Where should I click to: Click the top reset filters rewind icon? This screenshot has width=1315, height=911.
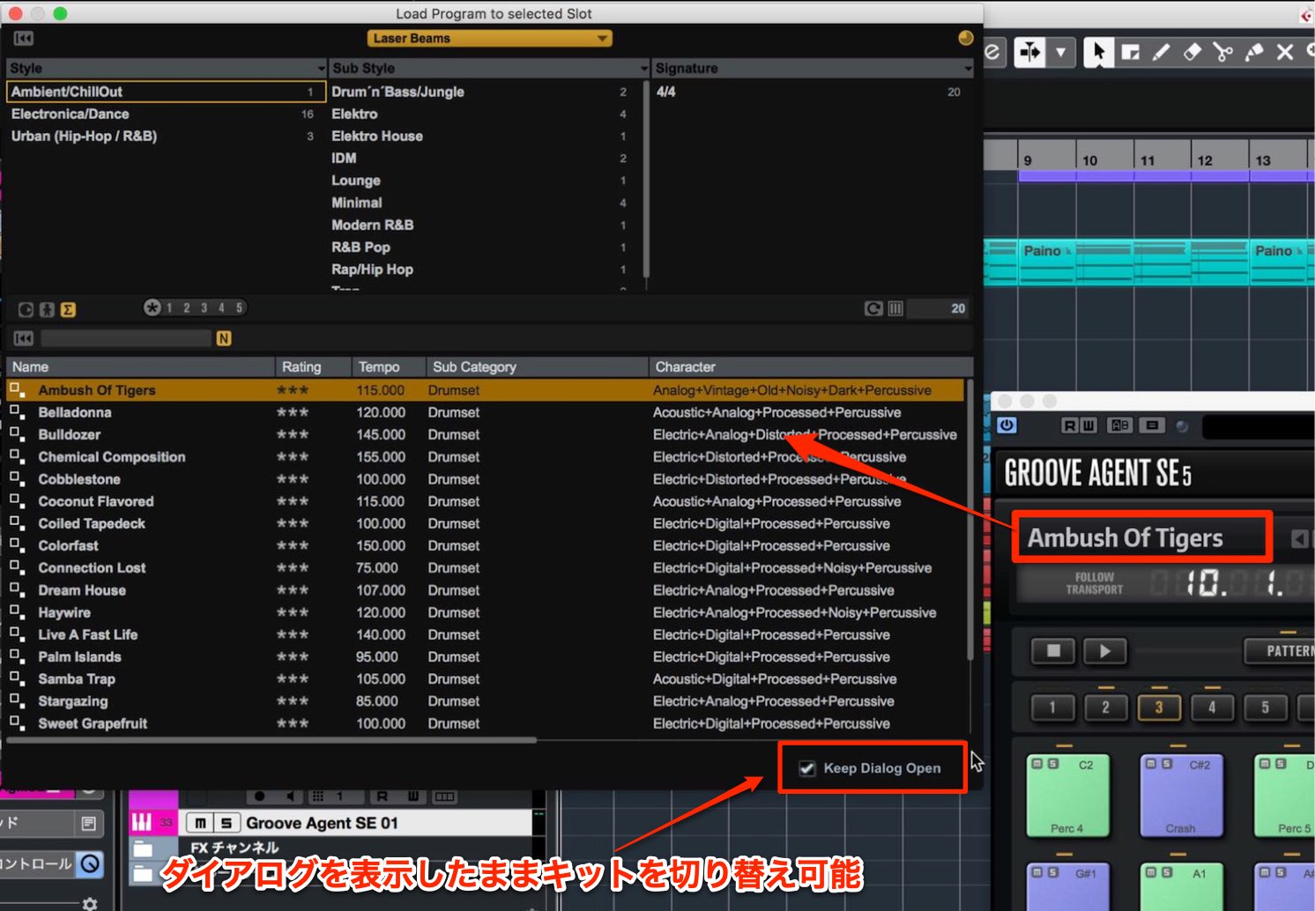point(24,38)
